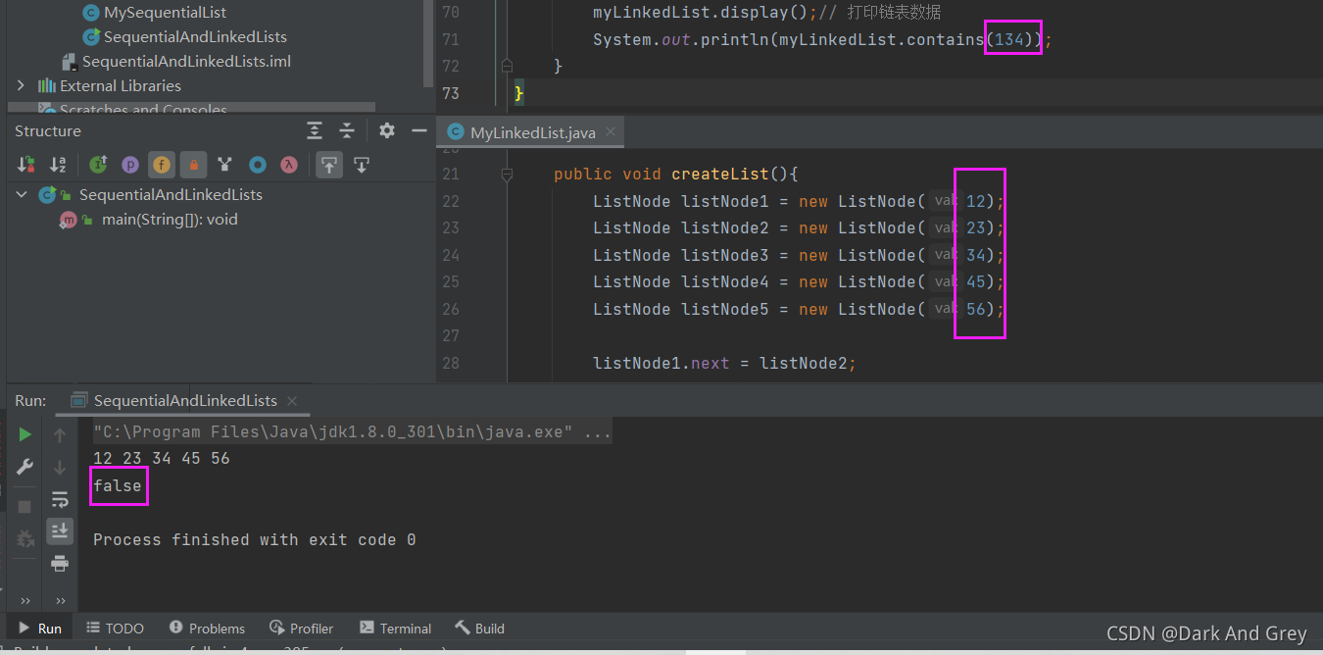Toggle Sort Alphabetically in Structure toolbar

pyautogui.click(x=58, y=165)
